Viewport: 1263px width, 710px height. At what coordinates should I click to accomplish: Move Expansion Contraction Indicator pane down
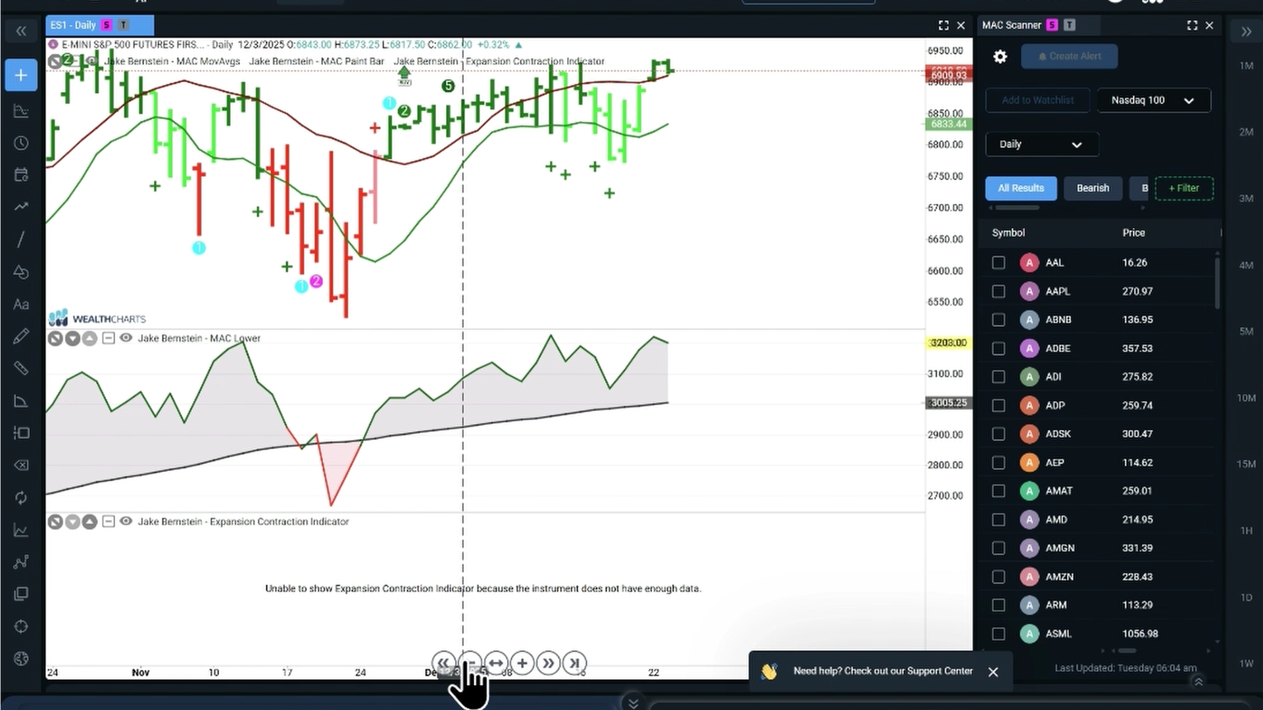point(72,522)
